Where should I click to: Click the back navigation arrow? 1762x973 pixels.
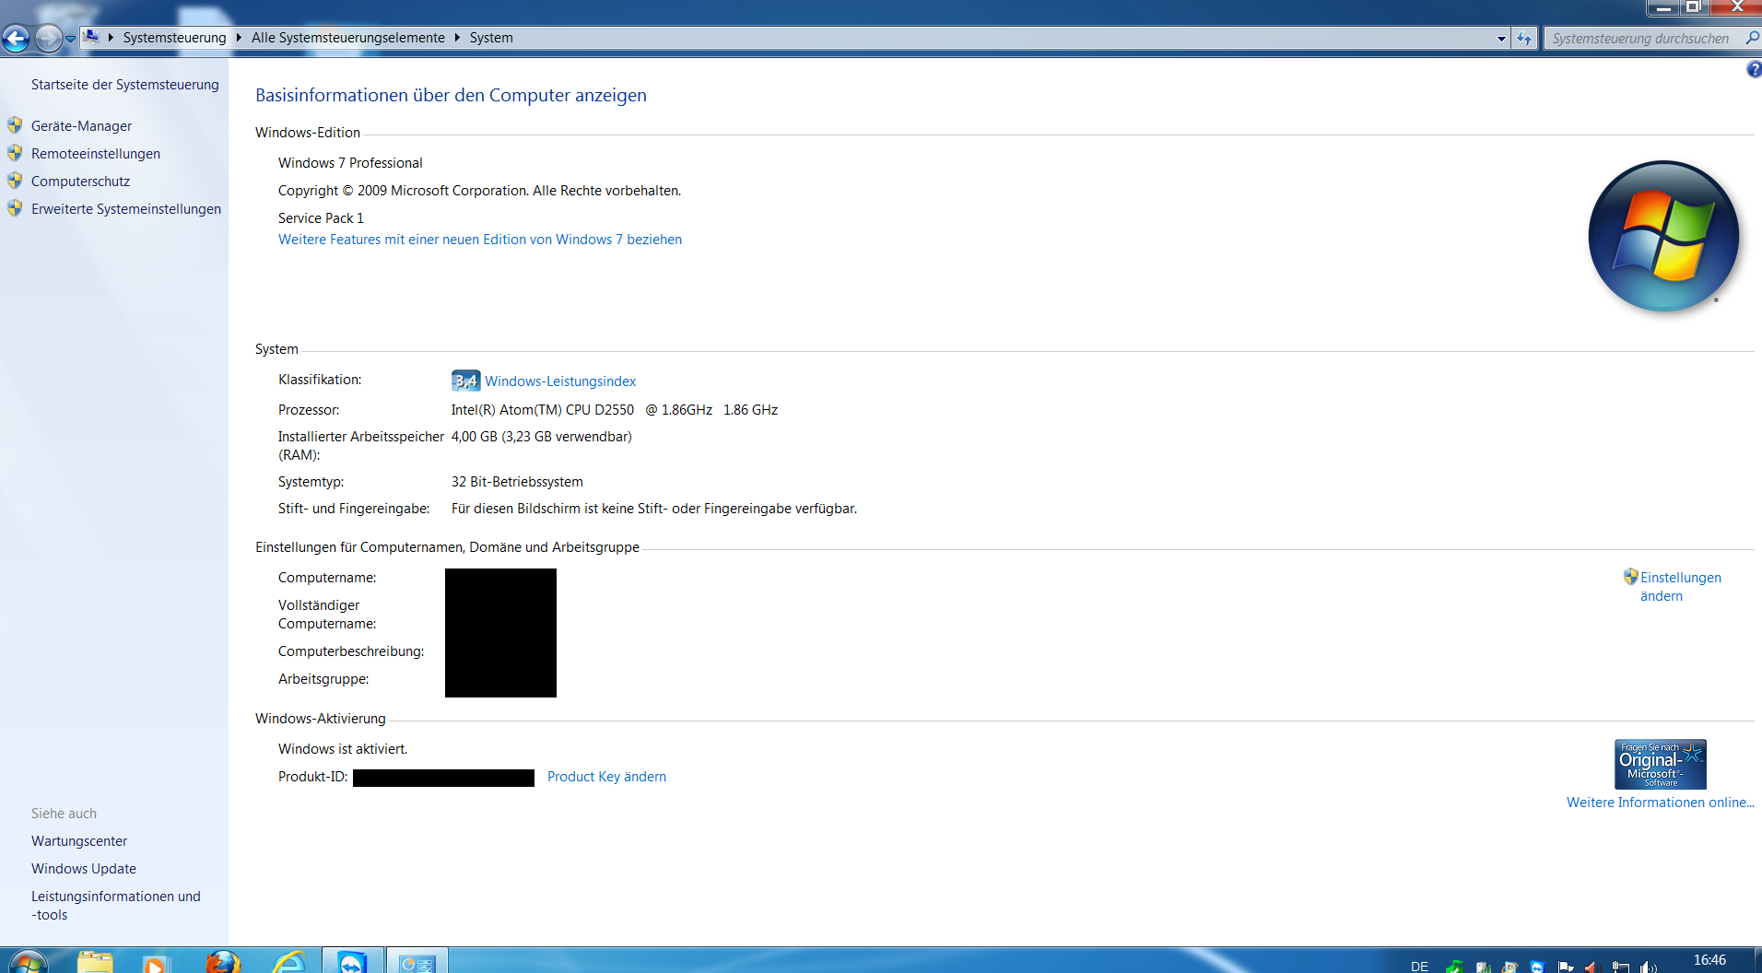pos(16,39)
